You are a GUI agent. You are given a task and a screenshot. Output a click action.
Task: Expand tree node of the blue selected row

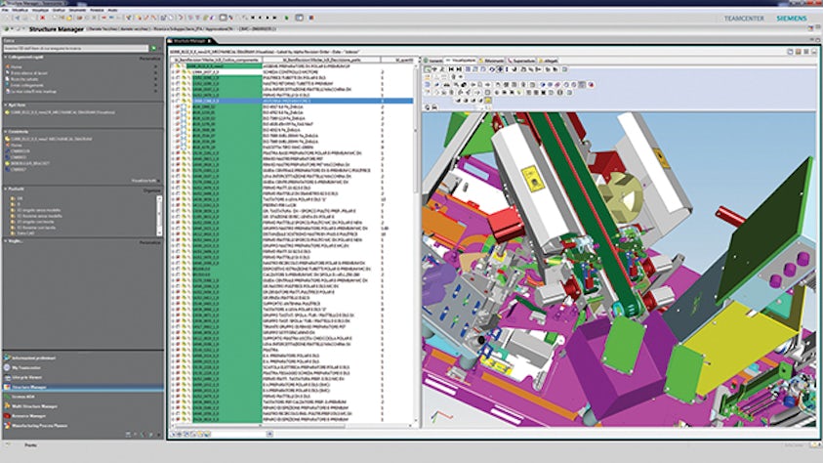173,101
